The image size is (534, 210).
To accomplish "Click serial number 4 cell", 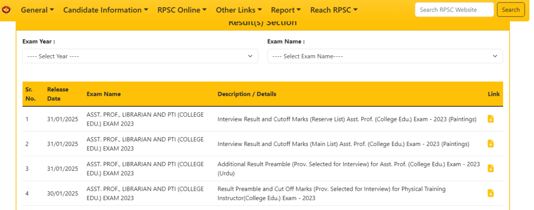I will point(27,193).
